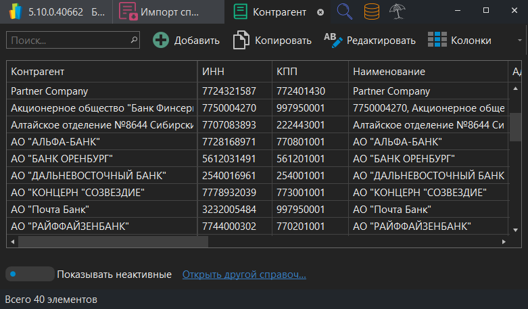
Task: Click the beach umbrella icon
Action: [x=397, y=11]
